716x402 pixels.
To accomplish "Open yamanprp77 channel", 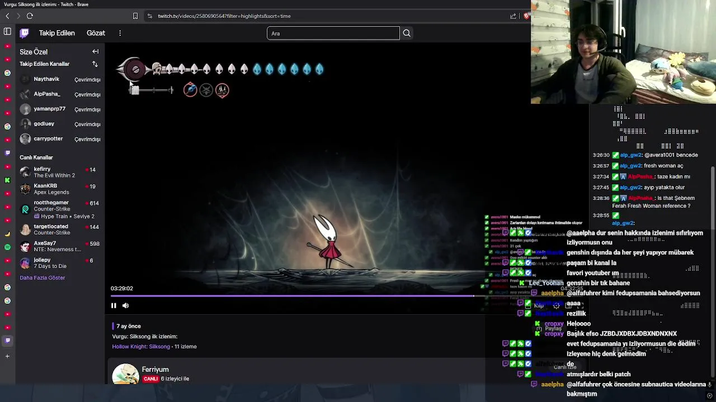I will [x=60, y=109].
